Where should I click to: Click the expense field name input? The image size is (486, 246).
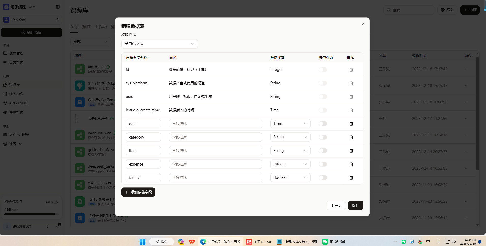point(143,164)
